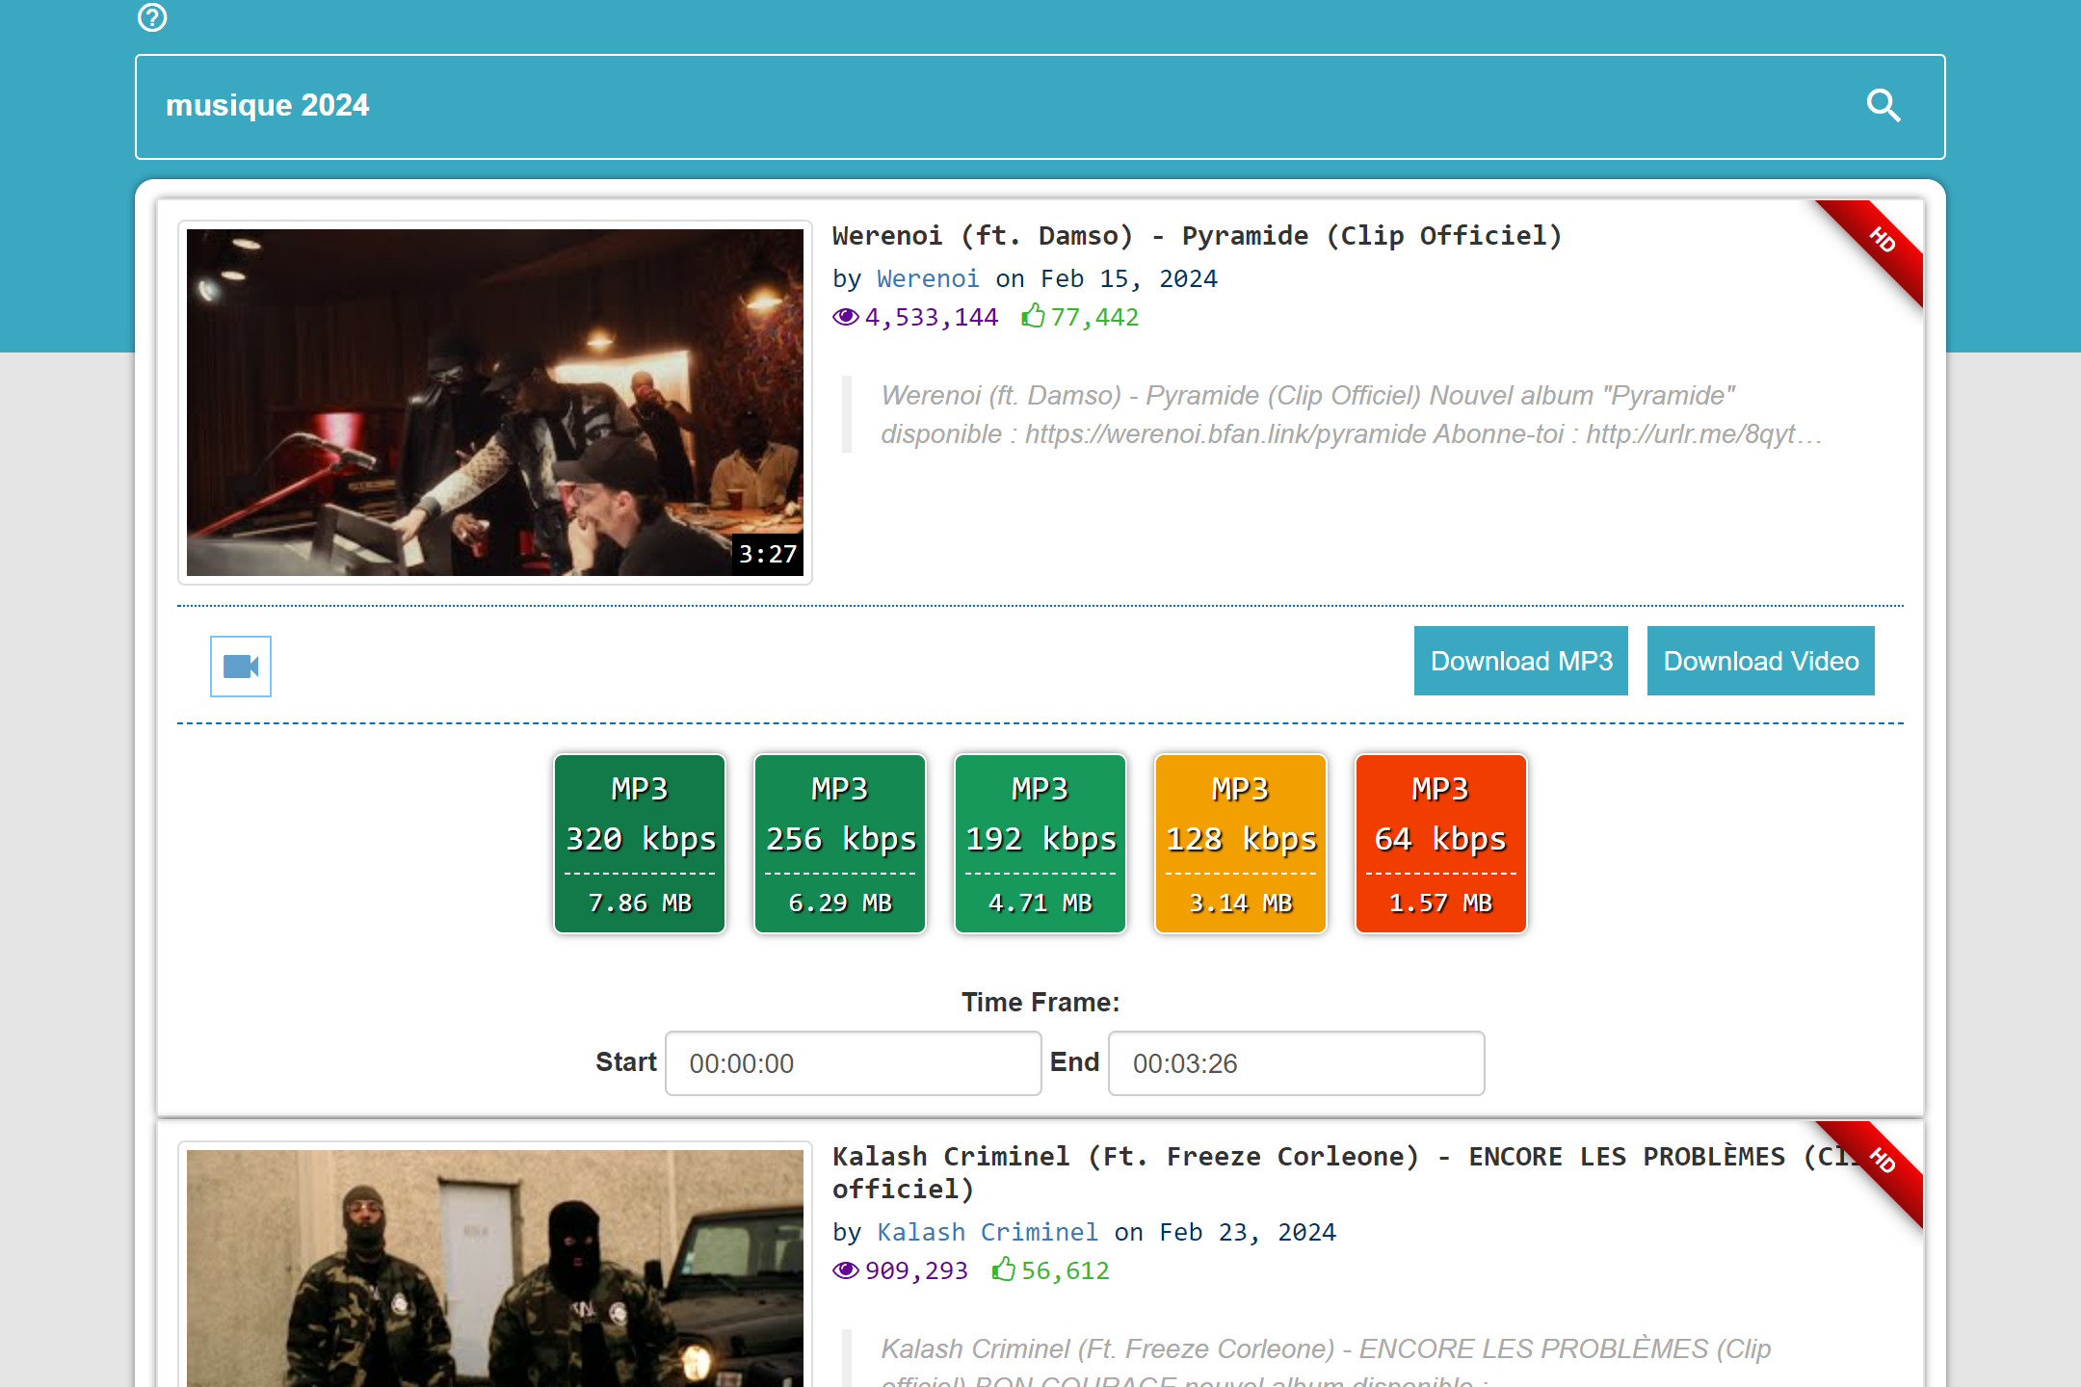
Task: Select MP3 192 kbps download option
Action: coord(1039,842)
